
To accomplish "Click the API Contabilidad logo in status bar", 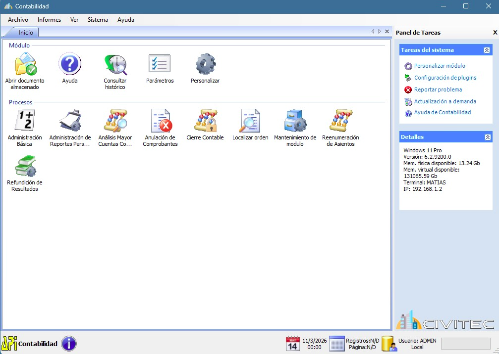I will (x=9, y=343).
